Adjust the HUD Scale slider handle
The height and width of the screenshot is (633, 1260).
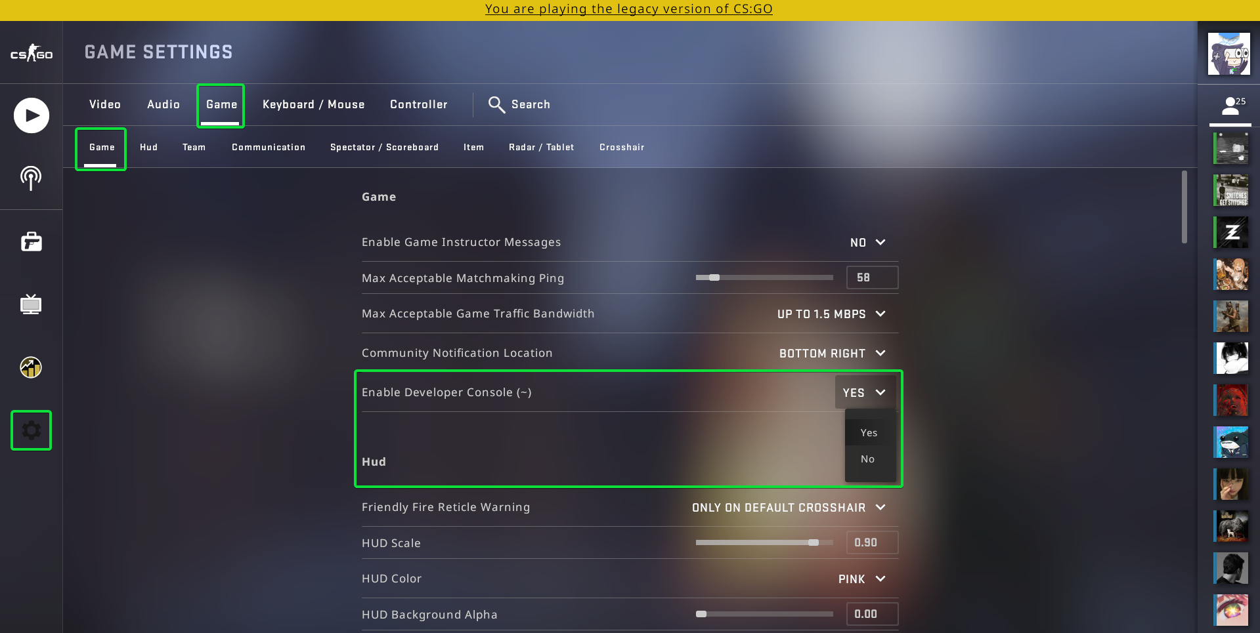[814, 542]
